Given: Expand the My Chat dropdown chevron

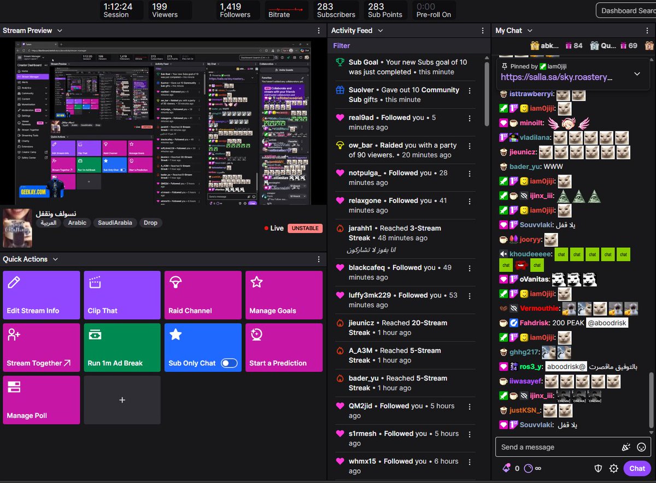Looking at the screenshot, I should pos(530,31).
